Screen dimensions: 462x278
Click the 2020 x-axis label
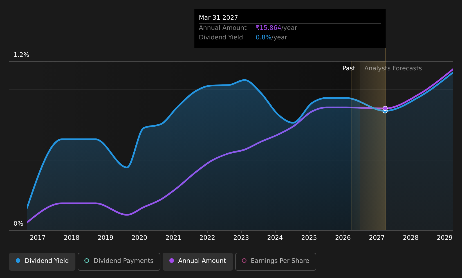pyautogui.click(x=140, y=238)
